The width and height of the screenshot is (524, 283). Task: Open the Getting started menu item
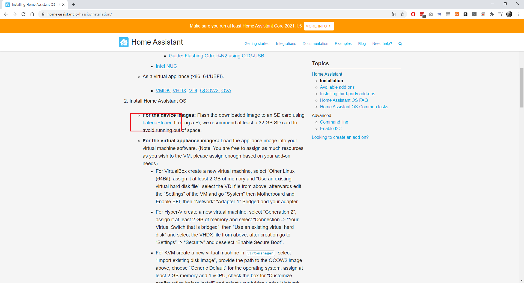[x=257, y=44]
